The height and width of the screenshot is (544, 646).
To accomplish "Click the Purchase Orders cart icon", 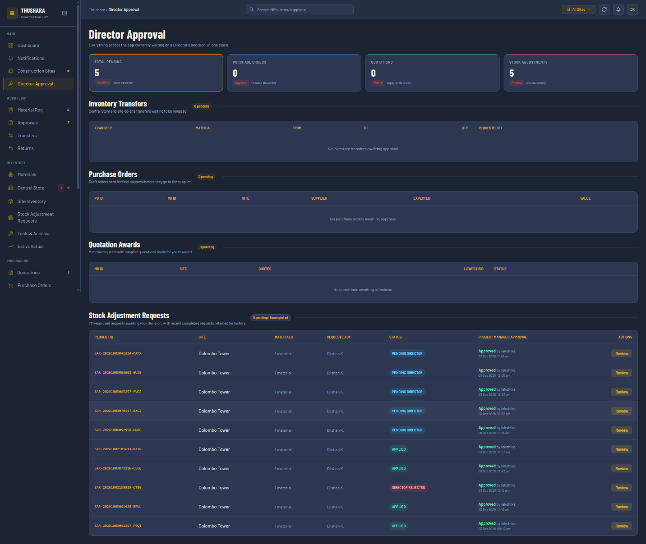I will coord(11,285).
